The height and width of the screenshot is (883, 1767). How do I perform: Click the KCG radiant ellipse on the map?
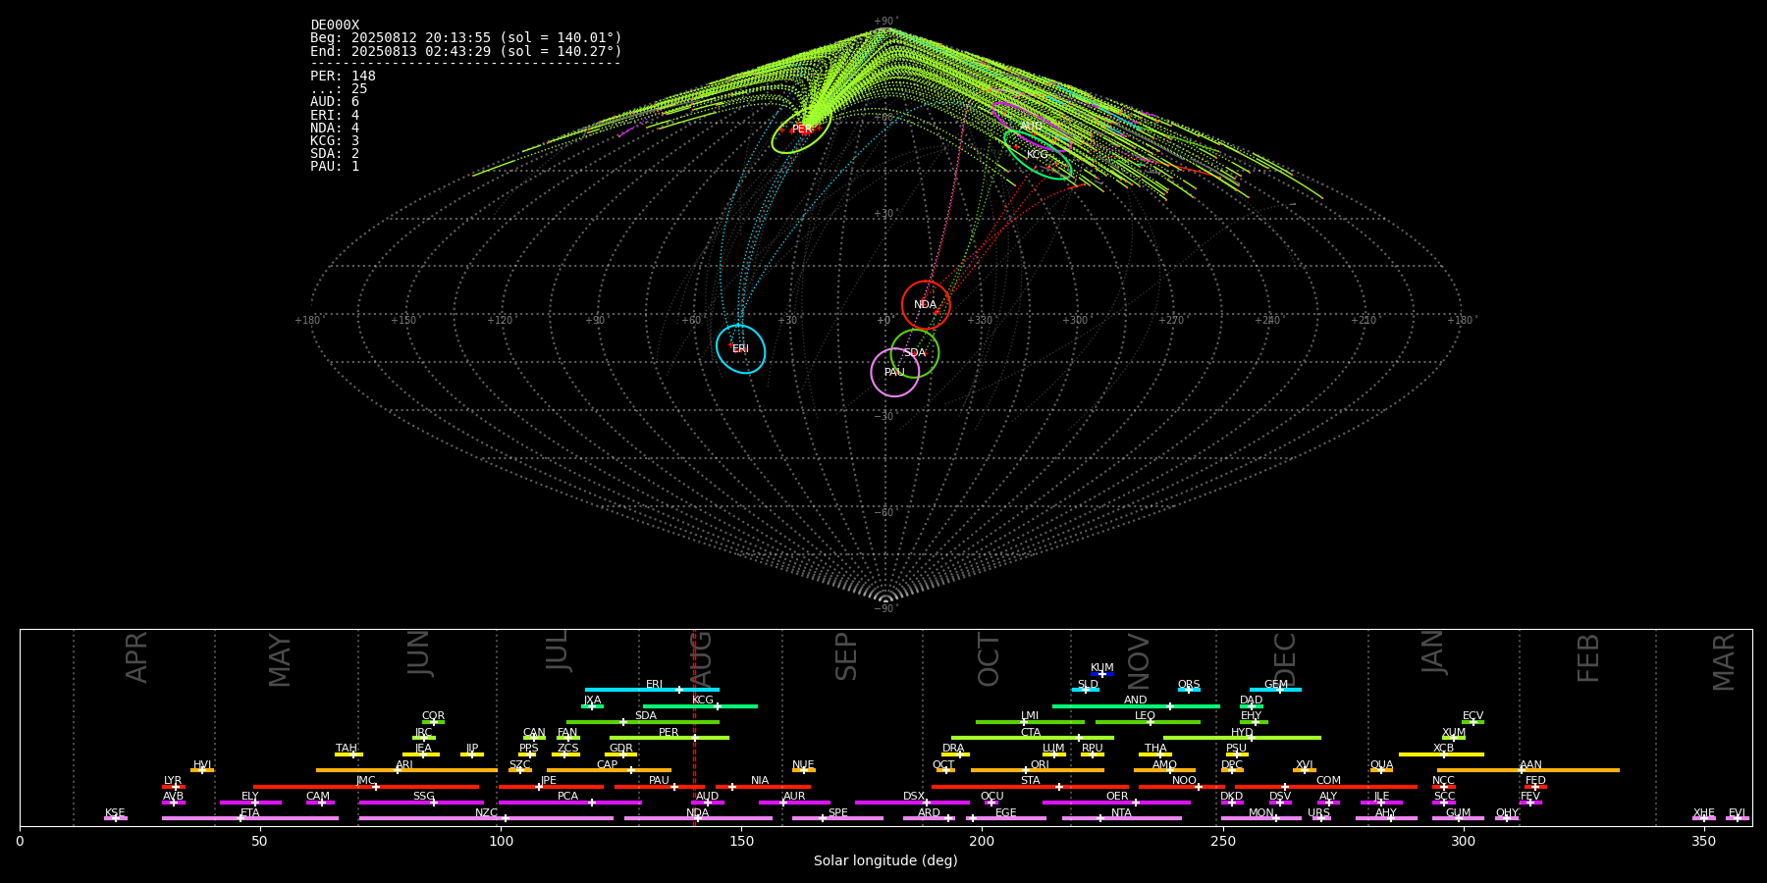click(1038, 155)
